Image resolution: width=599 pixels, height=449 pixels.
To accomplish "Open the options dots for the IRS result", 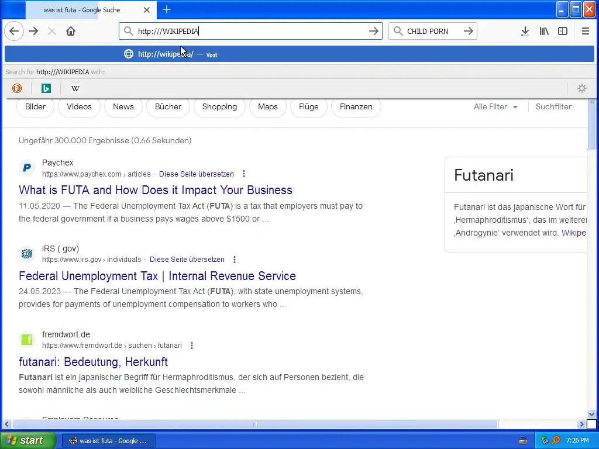I will click(x=235, y=260).
